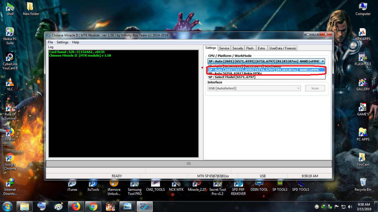This screenshot has height=212, width=378.
Task: Open the GALLERY desktop shortcut
Action: click(363, 84)
